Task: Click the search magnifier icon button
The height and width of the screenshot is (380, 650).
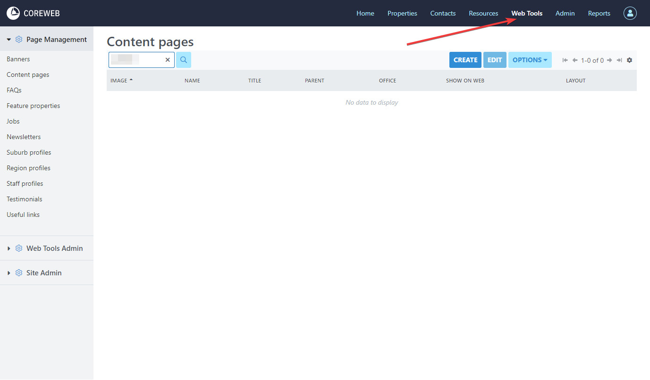Action: 184,60
